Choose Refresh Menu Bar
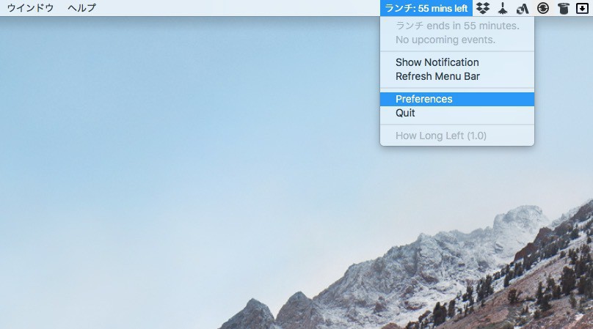Screen dimensions: 593x329 click(x=457, y=76)
